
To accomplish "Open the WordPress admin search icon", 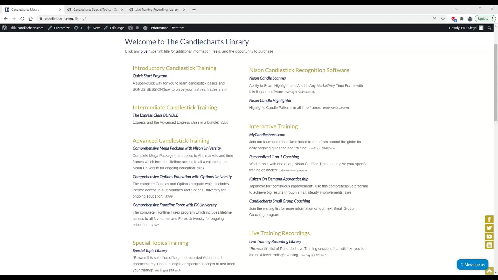I will click(489, 28).
